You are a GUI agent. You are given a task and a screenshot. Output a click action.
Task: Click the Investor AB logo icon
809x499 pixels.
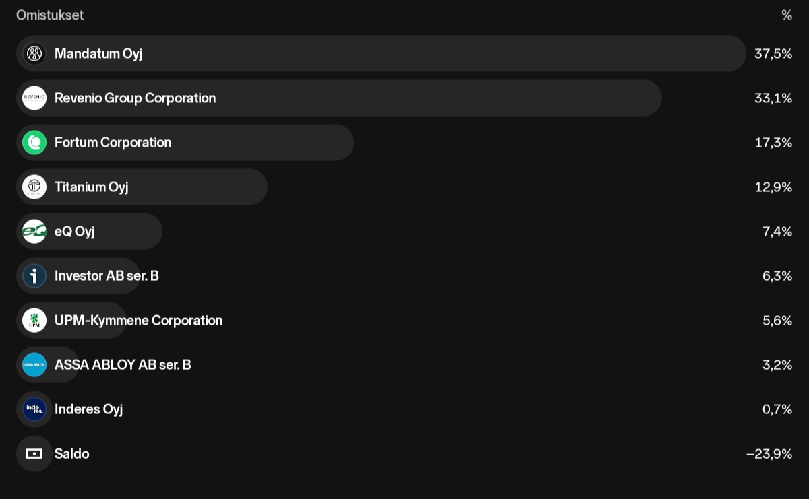pos(34,276)
